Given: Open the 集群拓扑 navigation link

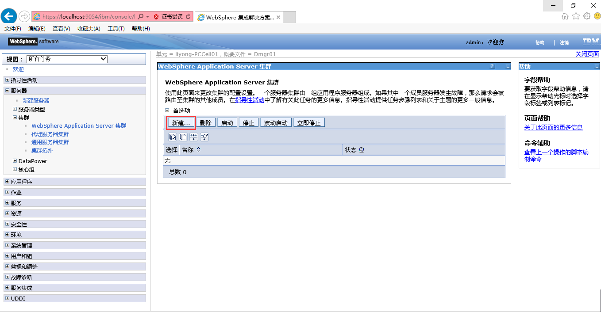Looking at the screenshot, I should (x=42, y=150).
